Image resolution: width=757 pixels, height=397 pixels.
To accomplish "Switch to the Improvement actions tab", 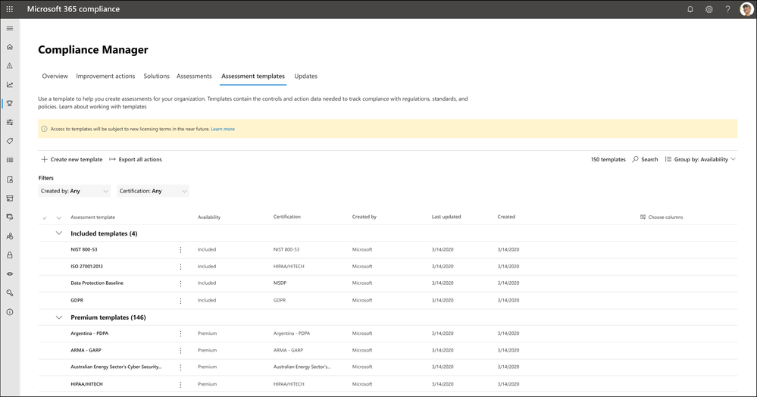I will pos(105,77).
